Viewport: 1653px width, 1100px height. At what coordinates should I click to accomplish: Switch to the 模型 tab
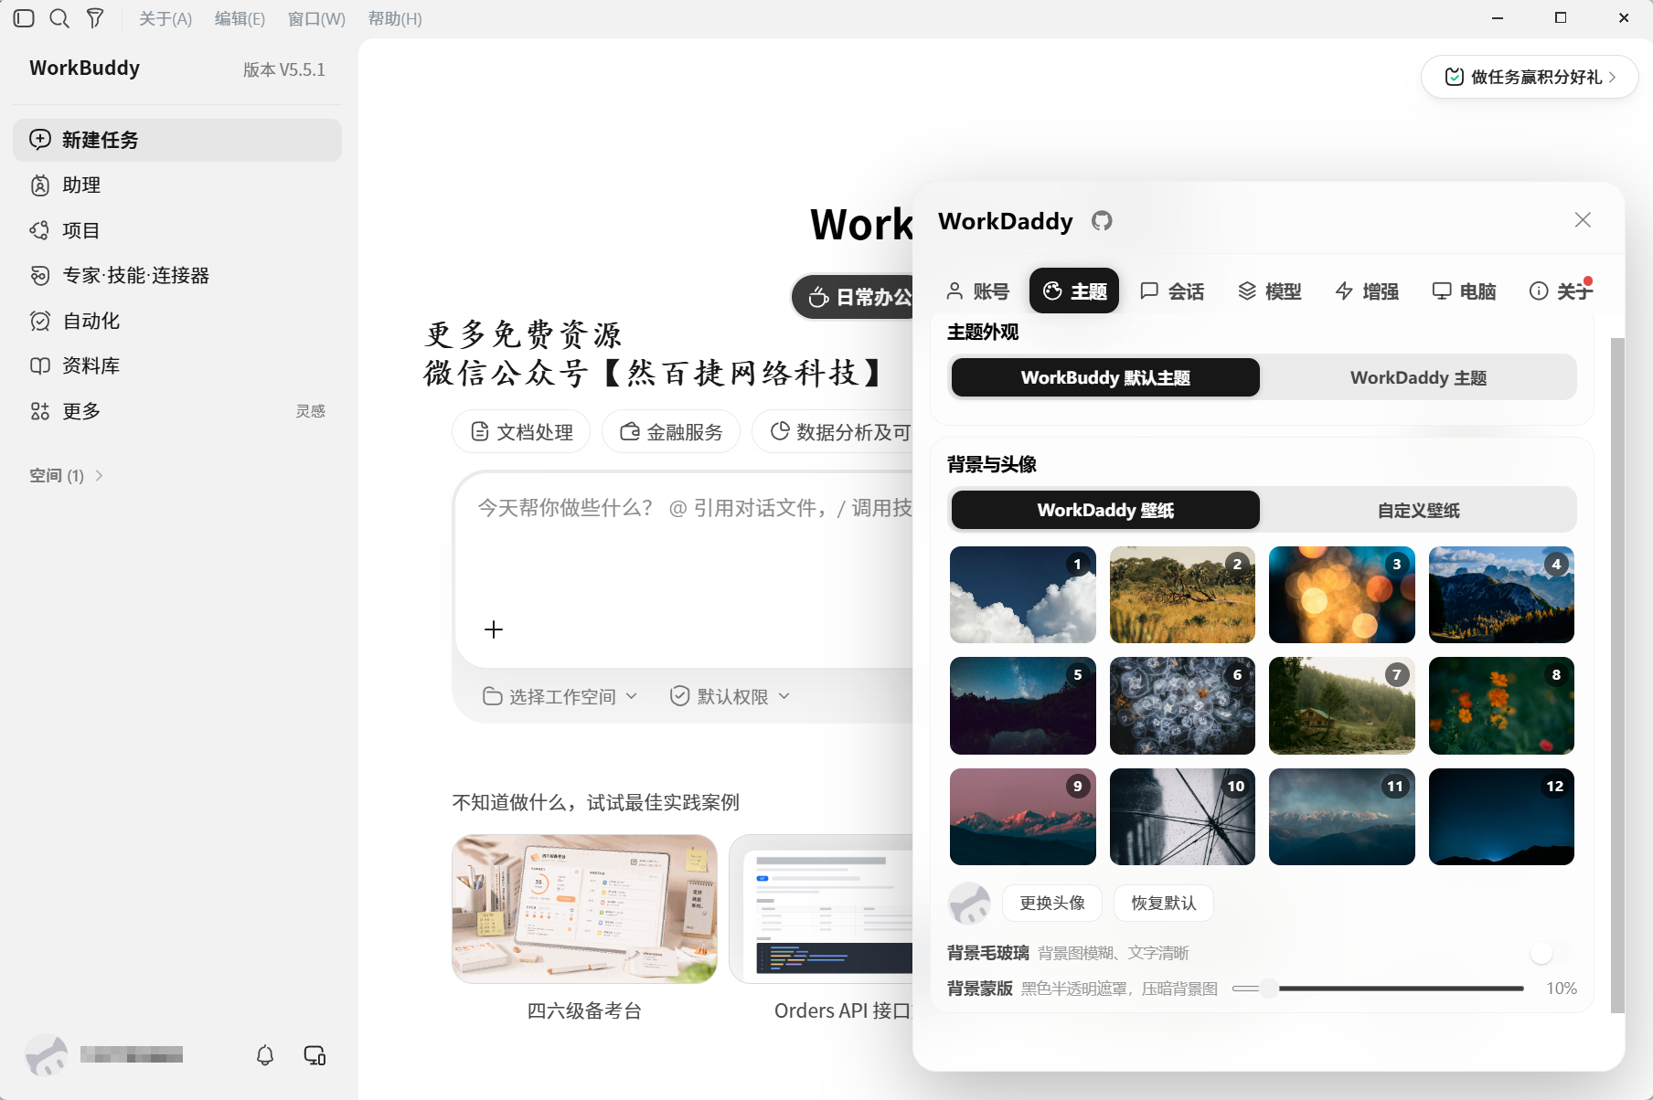(x=1269, y=291)
